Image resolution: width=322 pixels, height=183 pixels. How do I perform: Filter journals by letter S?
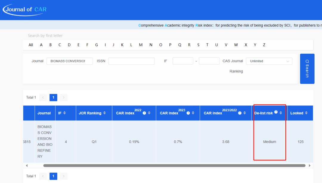pyautogui.click(x=198, y=45)
